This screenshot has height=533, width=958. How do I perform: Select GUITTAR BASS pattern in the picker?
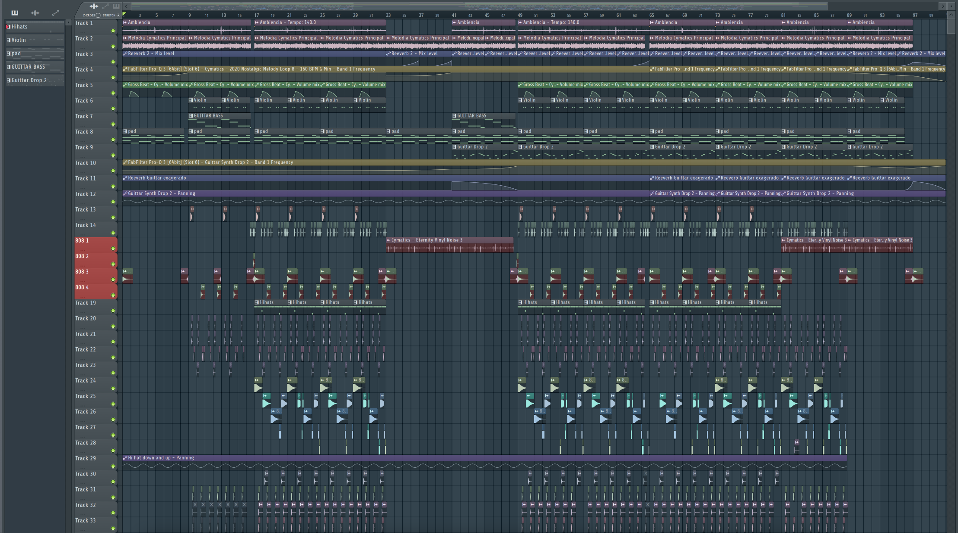(x=35, y=67)
